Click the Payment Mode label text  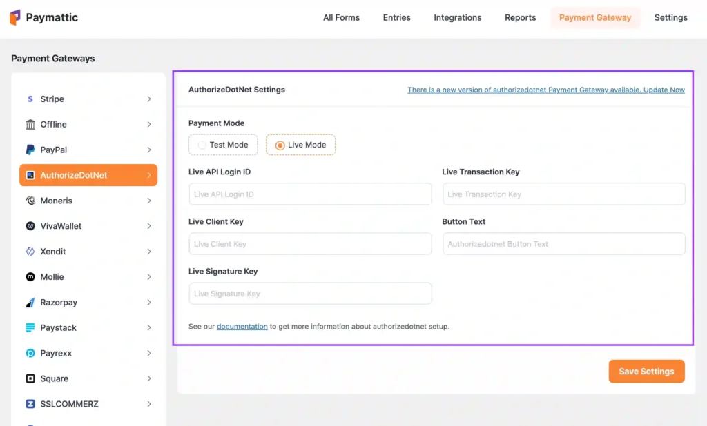tap(216, 123)
